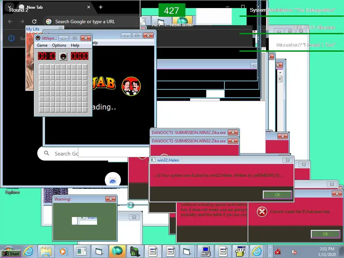Click the green orb taskbar icon
The image size is (344, 258).
(117, 251)
